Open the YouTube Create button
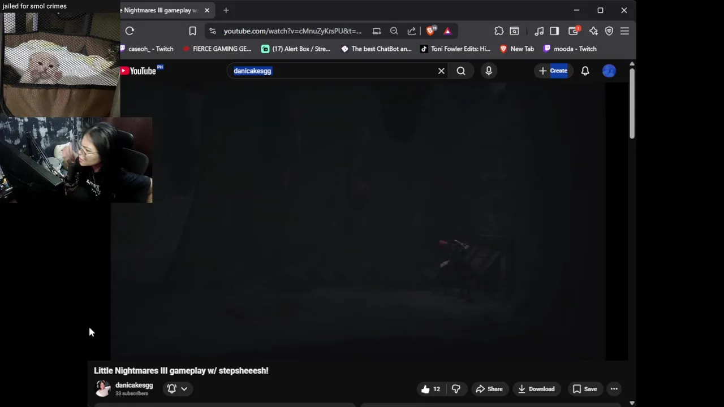The height and width of the screenshot is (407, 724). 553,71
